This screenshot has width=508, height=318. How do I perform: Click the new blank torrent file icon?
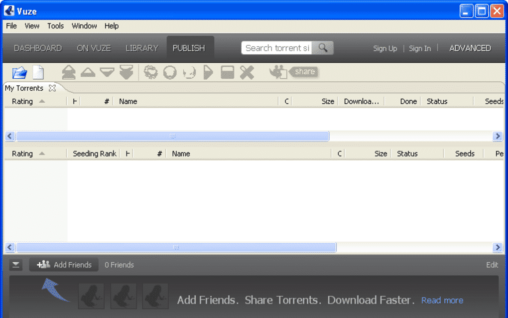point(38,73)
